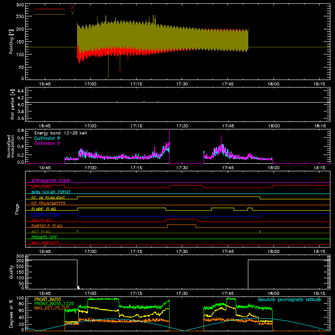Click the GAP_FLAG label
Viewport: 335px width, 335px height.
(x=41, y=186)
